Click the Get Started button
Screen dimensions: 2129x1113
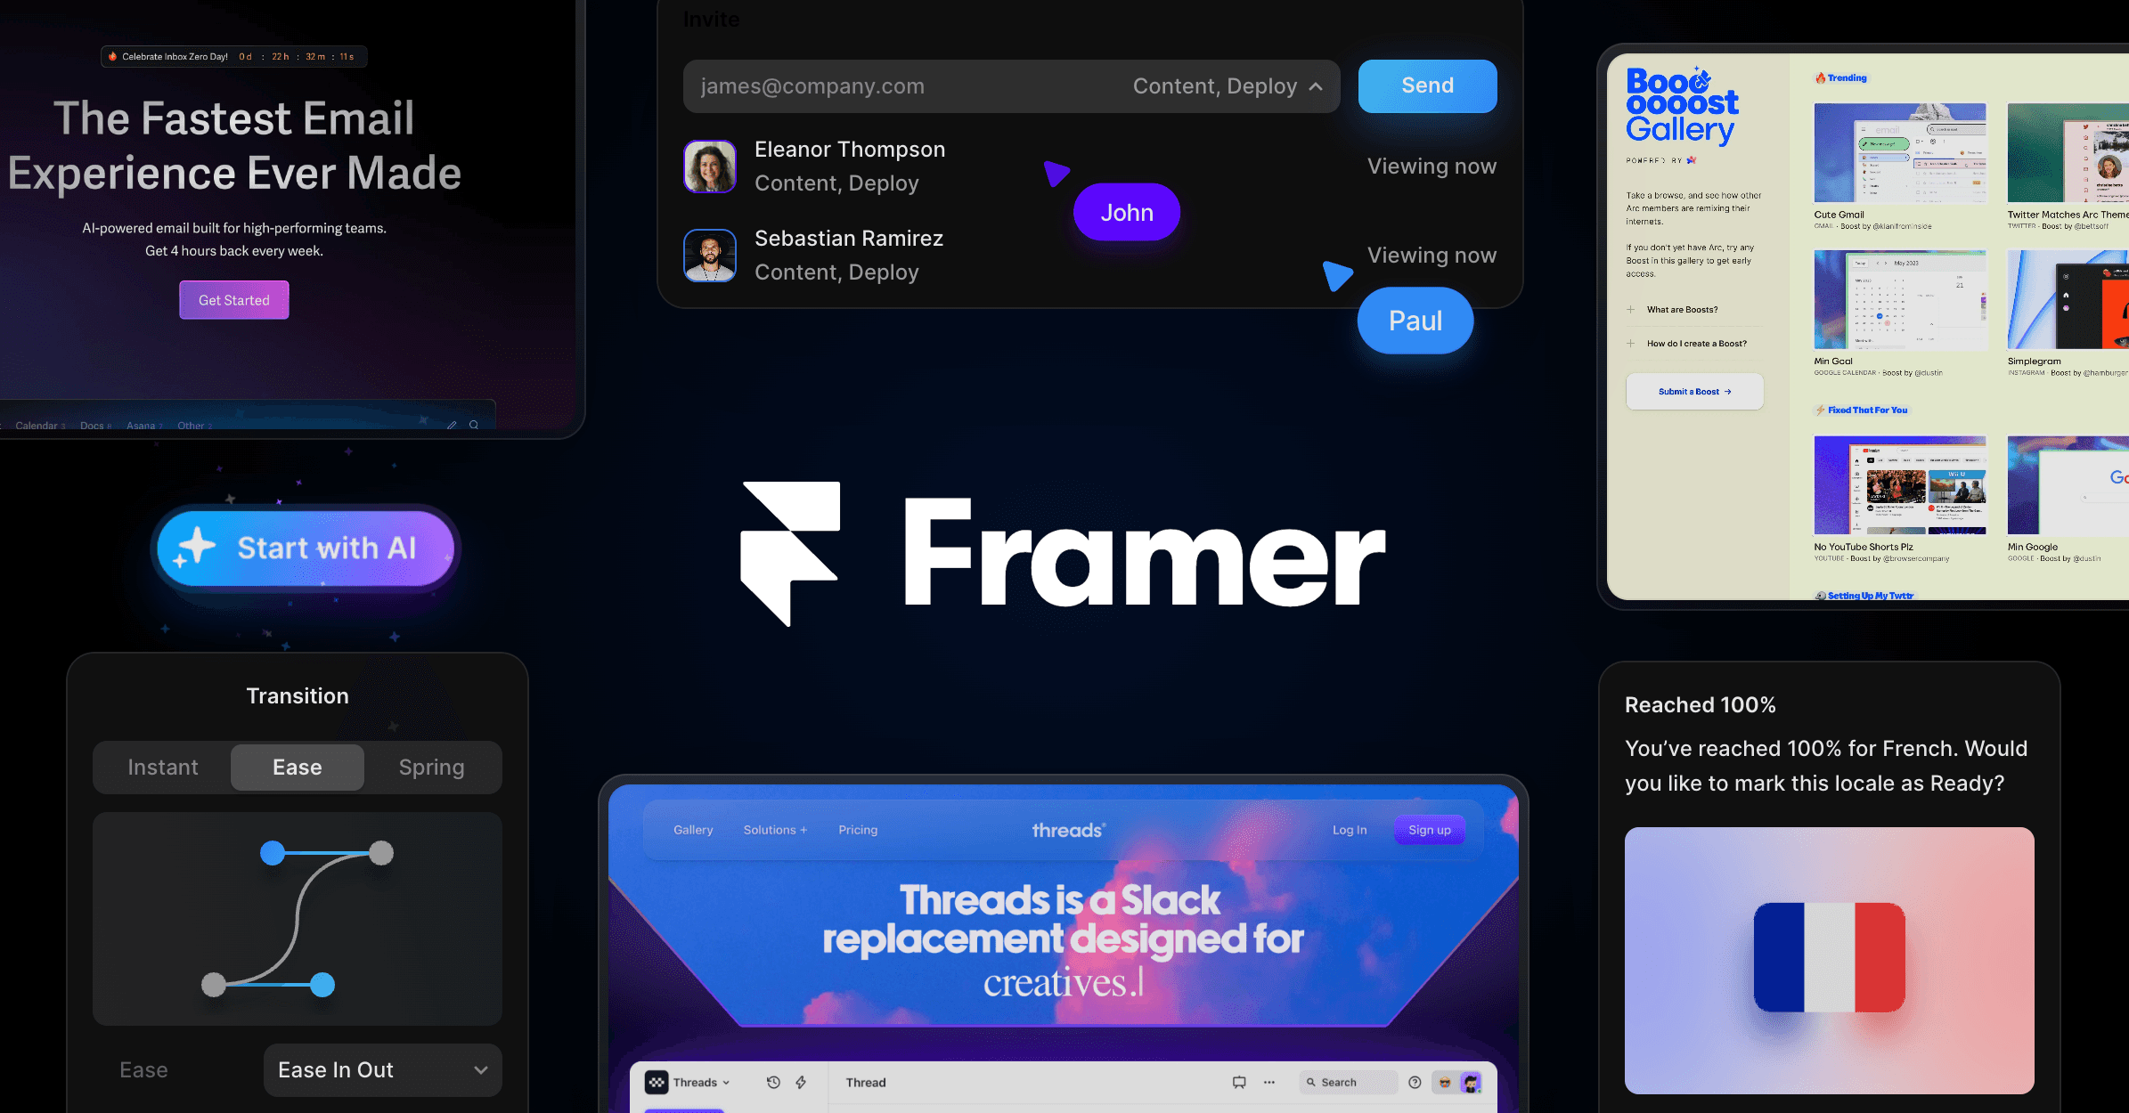pyautogui.click(x=233, y=298)
